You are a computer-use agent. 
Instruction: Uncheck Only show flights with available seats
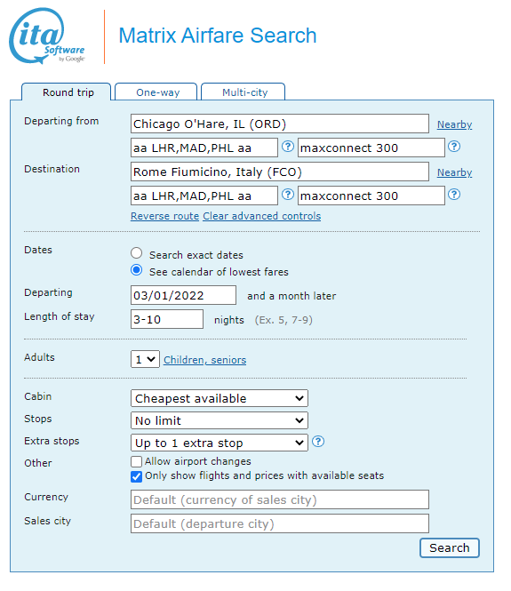click(137, 476)
